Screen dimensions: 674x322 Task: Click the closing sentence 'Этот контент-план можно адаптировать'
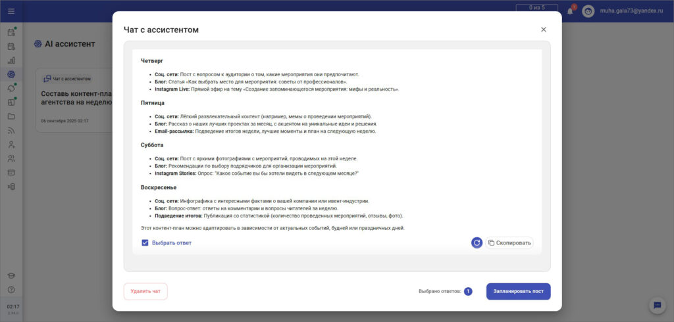[273, 228]
